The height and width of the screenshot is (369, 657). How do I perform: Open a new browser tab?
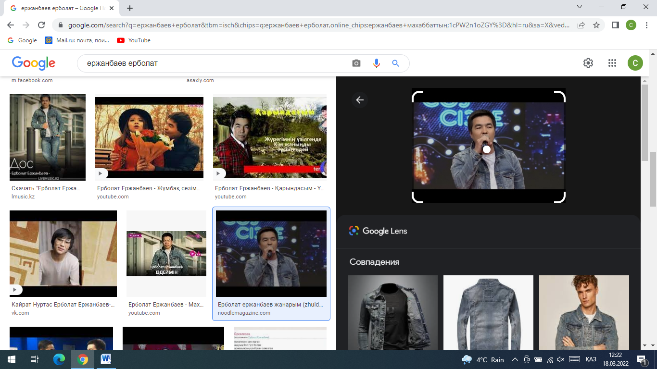coord(130,8)
